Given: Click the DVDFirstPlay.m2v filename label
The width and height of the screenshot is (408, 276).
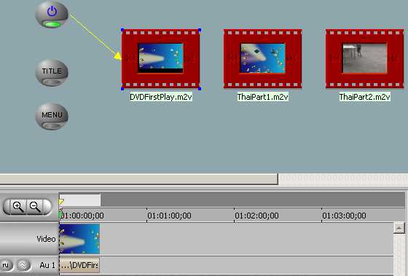Looking at the screenshot, I should point(161,97).
